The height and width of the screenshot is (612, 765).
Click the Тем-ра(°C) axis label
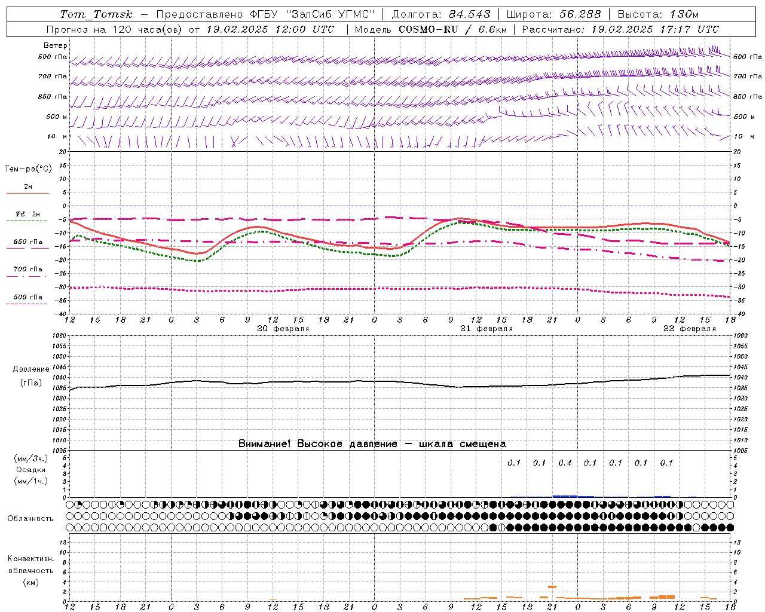tap(28, 169)
